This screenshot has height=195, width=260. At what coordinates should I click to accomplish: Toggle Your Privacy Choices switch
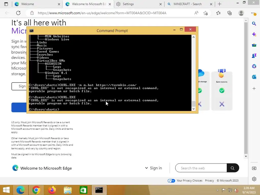click(171, 181)
